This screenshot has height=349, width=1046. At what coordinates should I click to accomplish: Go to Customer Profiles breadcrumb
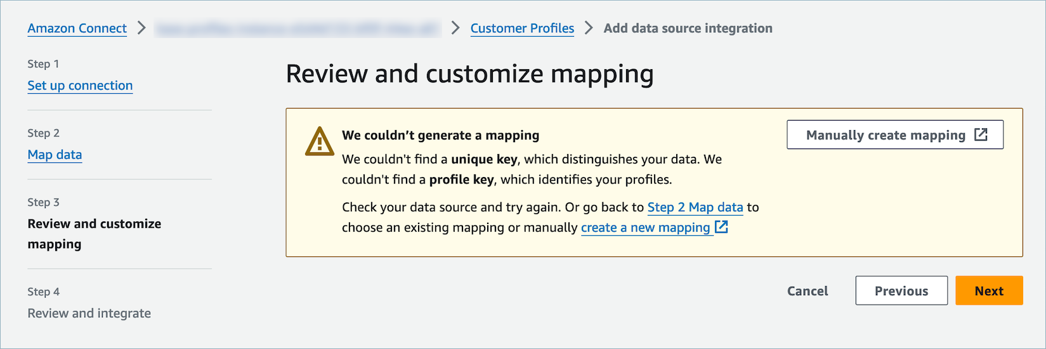[522, 28]
